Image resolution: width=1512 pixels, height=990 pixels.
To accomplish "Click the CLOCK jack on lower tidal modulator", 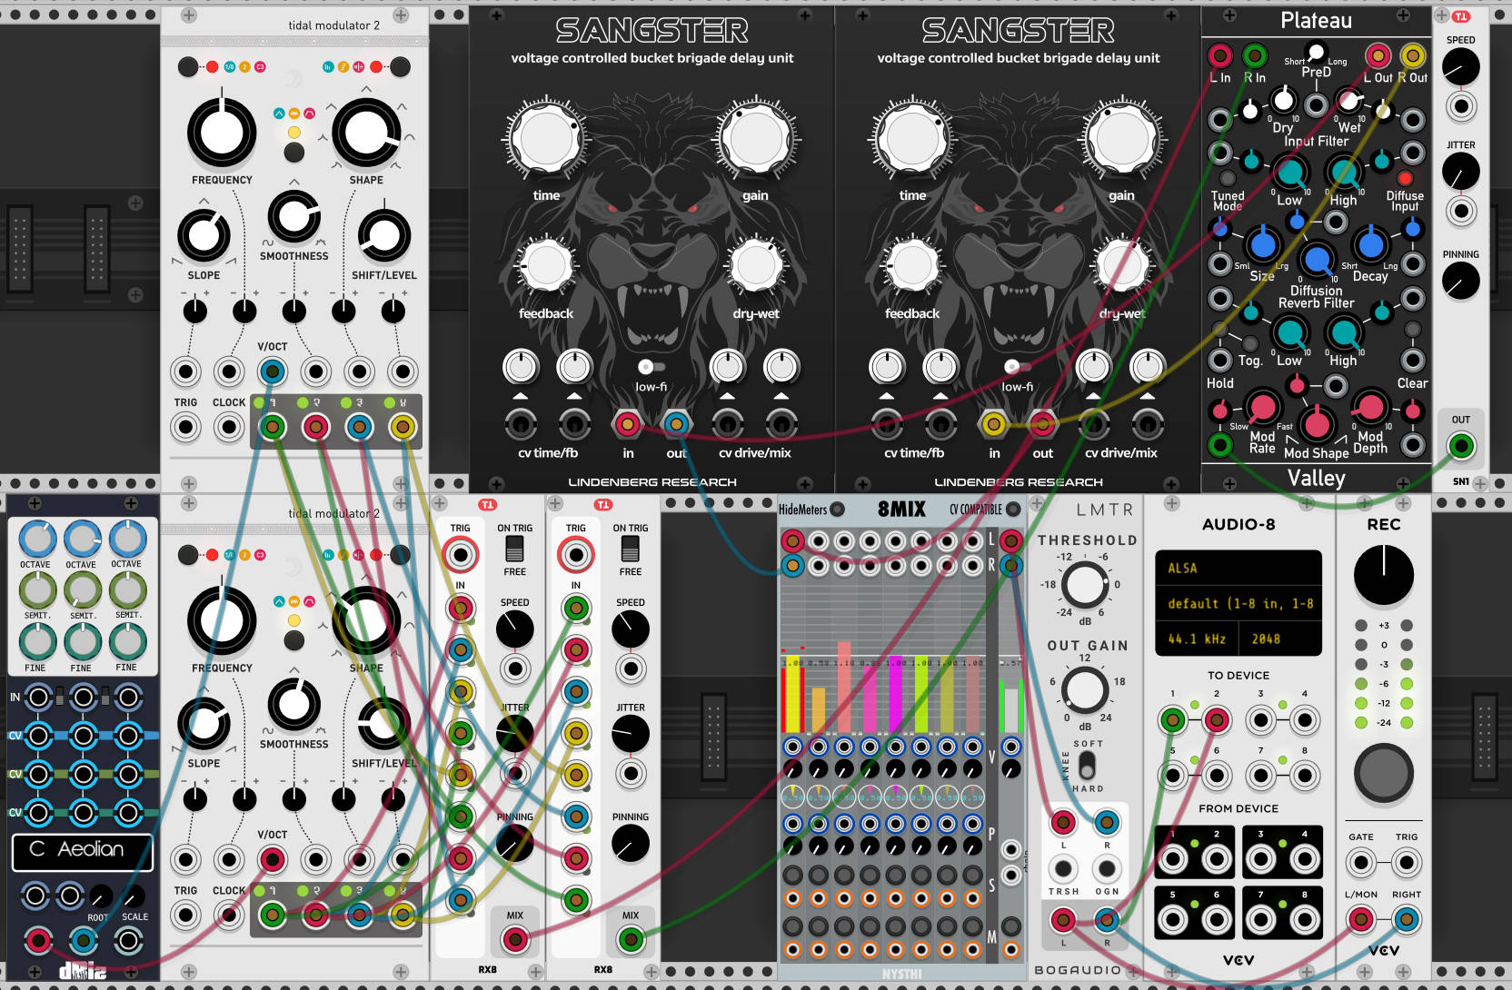I will point(229,915).
